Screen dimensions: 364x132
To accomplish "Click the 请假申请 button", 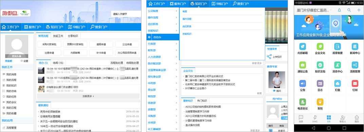I will (101, 44).
